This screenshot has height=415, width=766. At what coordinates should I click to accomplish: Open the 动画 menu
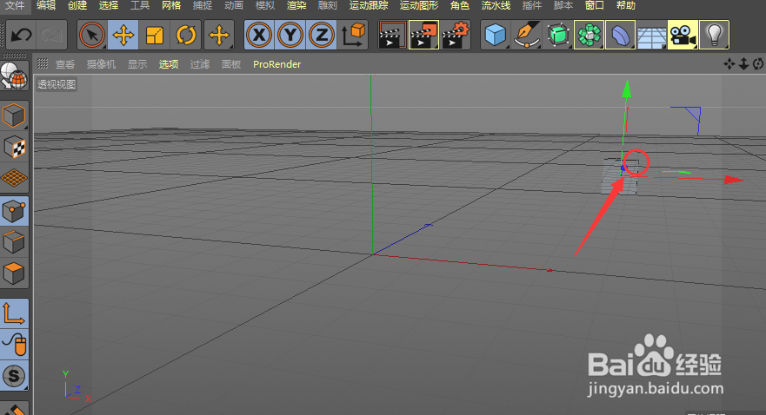tap(234, 5)
